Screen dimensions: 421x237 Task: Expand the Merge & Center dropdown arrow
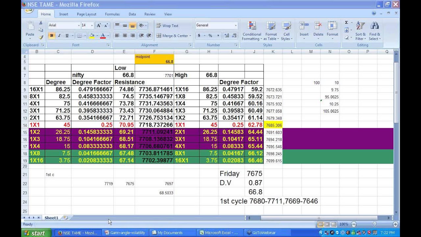(x=190, y=36)
